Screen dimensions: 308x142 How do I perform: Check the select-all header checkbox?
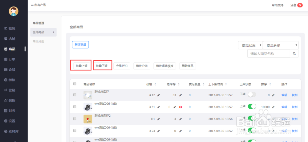(75, 84)
